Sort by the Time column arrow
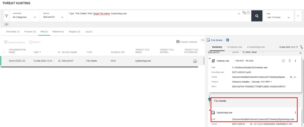This screenshot has height=127, width=304. tap(40, 52)
